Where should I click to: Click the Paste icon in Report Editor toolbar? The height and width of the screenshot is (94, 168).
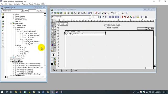pyautogui.click(x=85, y=13)
